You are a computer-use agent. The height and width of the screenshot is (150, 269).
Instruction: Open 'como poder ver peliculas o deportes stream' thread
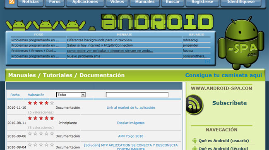pyautogui.click(x=110, y=51)
